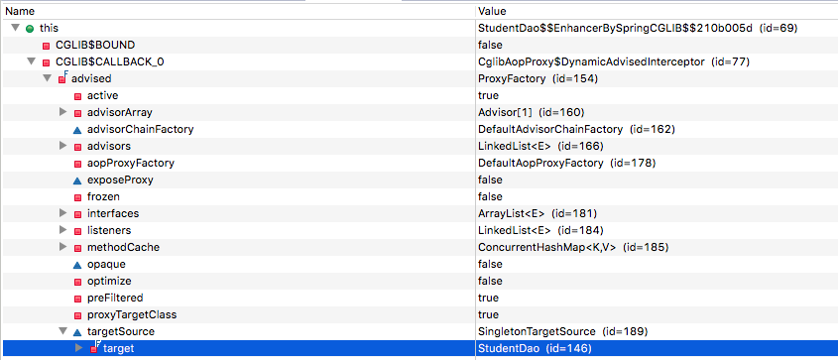Click the StudentDao (id=146) value
Viewport: 838px width, 360px height.
[535, 348]
